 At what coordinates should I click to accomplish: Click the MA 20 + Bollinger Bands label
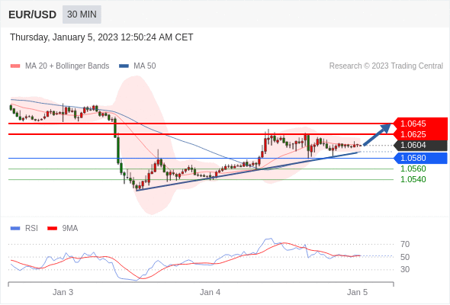(x=67, y=66)
